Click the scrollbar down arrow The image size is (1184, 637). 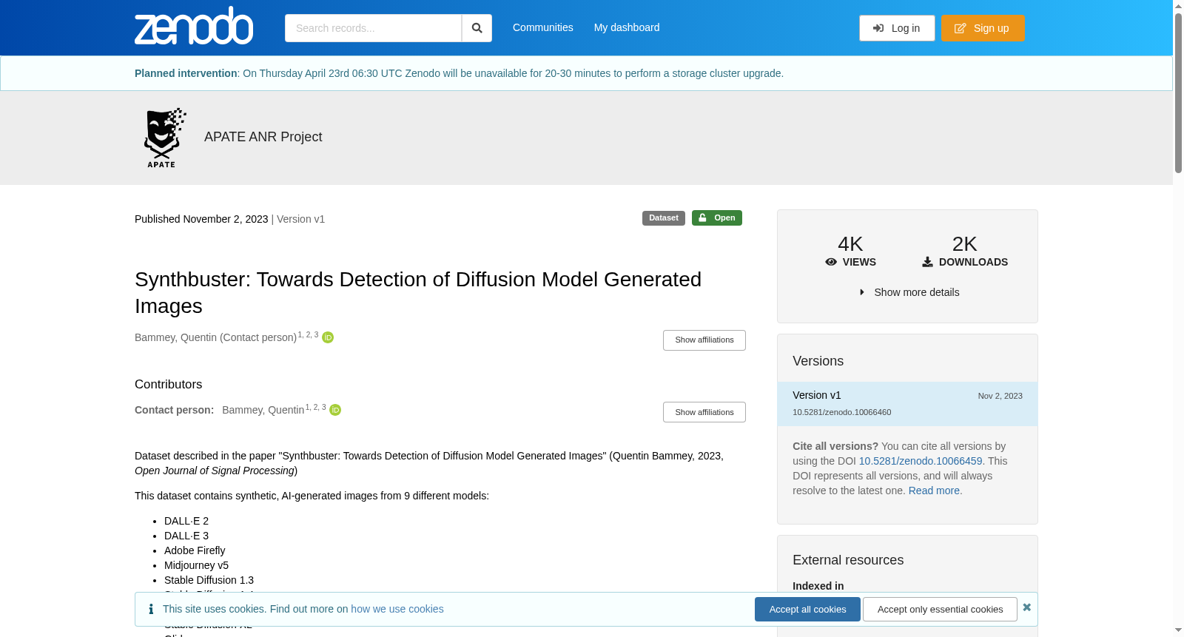(x=1178, y=630)
